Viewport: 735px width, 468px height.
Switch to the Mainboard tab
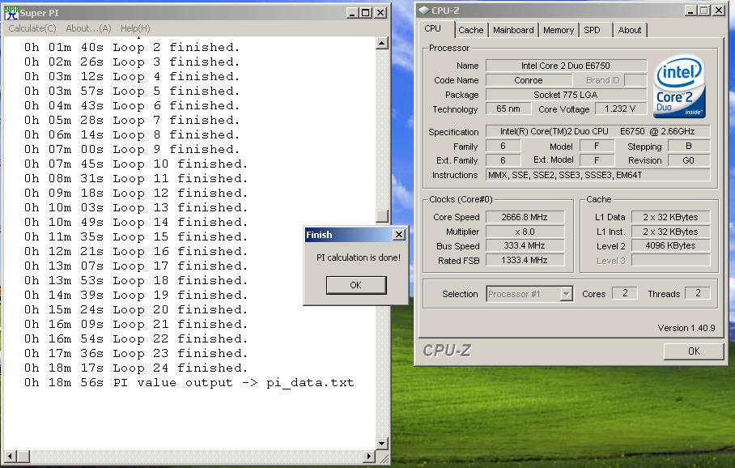(x=513, y=30)
